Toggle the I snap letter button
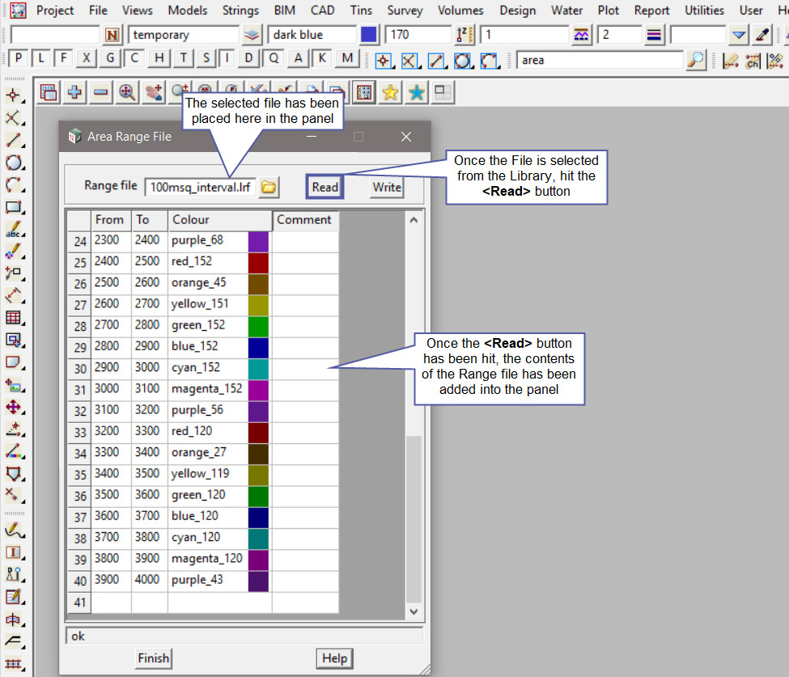Viewport: 789px width, 677px height. coord(227,59)
